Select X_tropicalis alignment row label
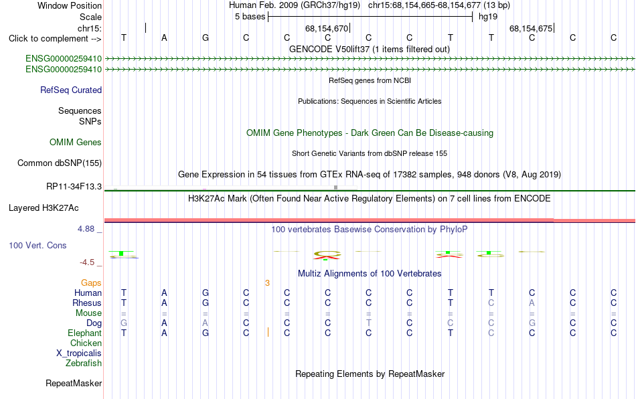This screenshot has width=636, height=399. (79, 353)
